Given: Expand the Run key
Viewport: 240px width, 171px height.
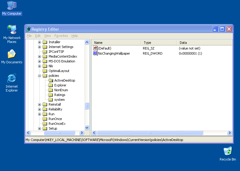Looking at the screenshot, I should pos(40,114).
